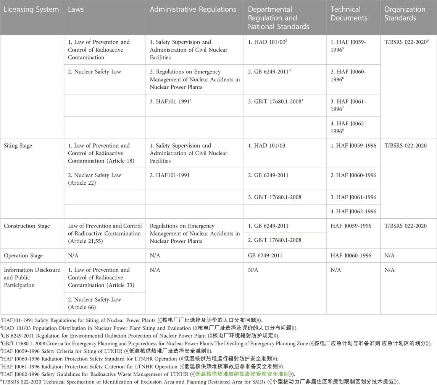Click '1. GB 6249-2011' in Construction Stage

(x=268, y=226)
